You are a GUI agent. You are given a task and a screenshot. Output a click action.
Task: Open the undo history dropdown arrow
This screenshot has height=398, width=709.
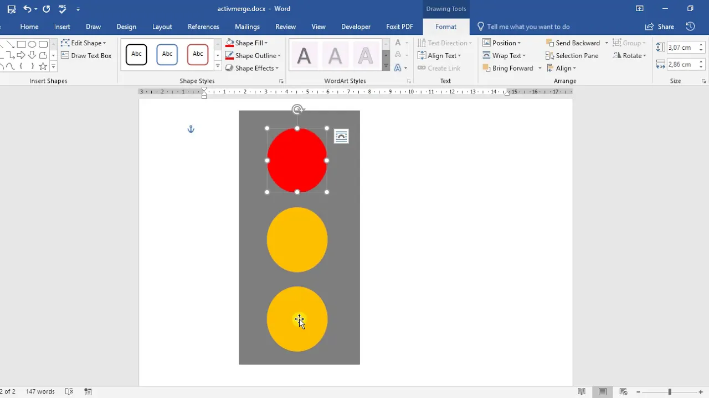36,9
